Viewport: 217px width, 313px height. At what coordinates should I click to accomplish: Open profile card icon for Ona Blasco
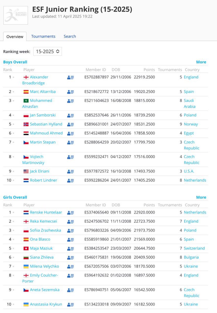[71, 239]
